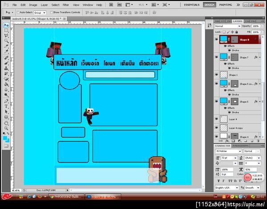267x209 pixels.
Task: Hide the Shape 4 layer
Action: tap(217, 136)
